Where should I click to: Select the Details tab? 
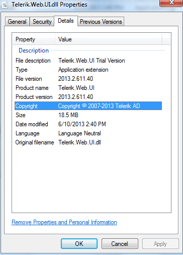(66, 21)
